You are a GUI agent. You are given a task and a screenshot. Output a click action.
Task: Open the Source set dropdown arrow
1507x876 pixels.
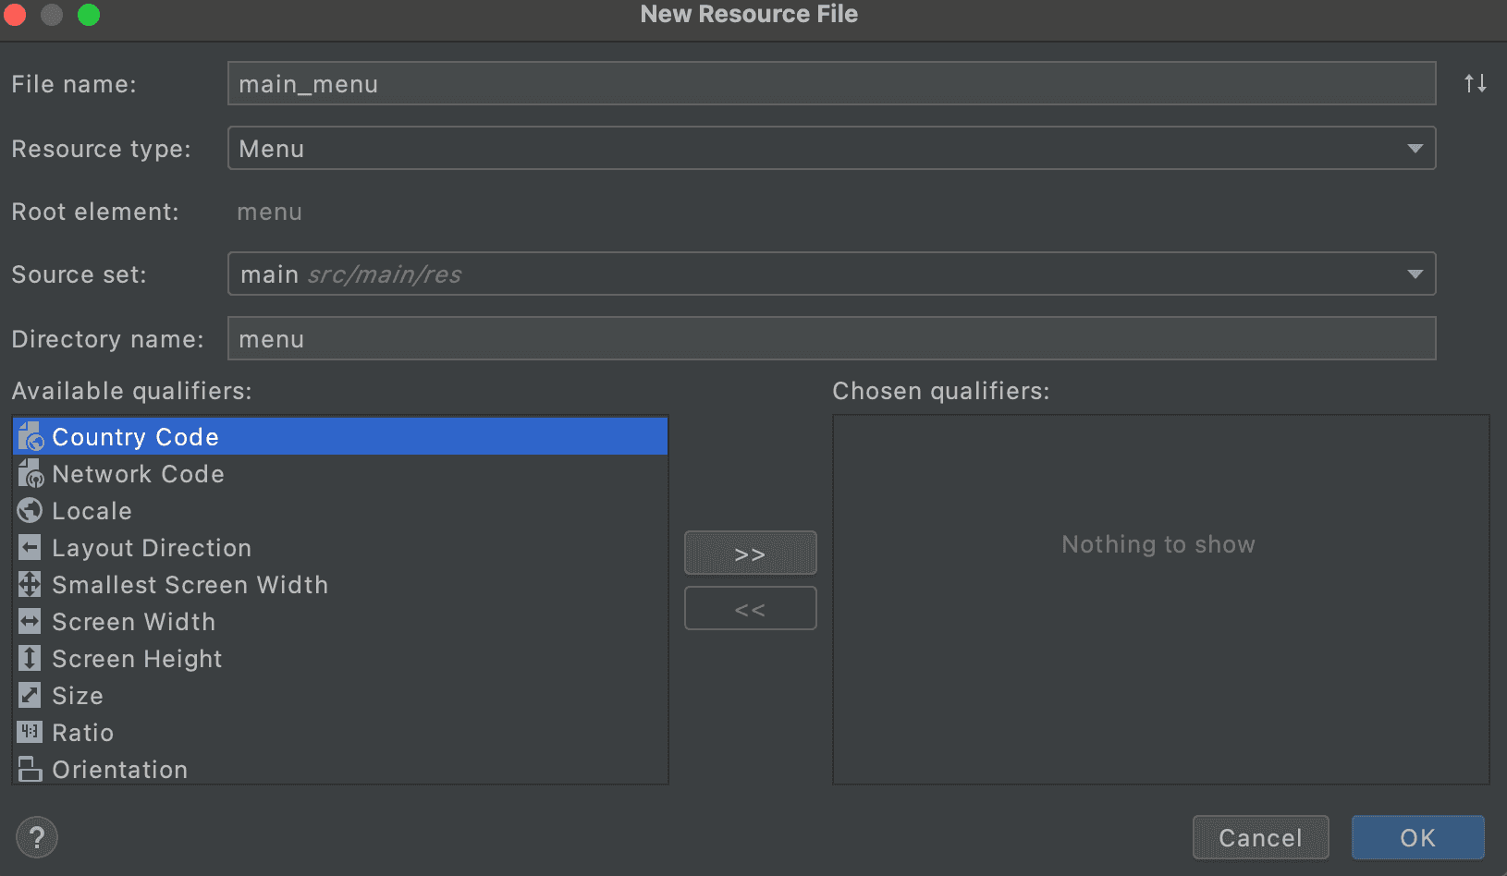(x=1414, y=274)
